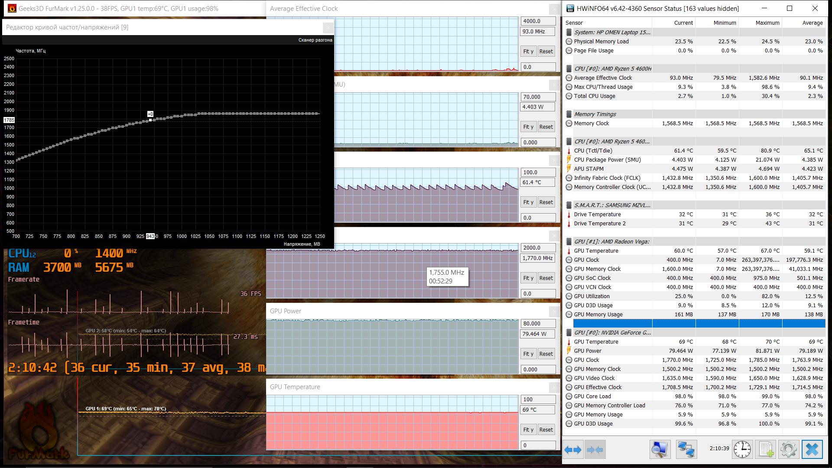Close the Average Effective Clock graph window
832x468 pixels.
pyautogui.click(x=554, y=9)
